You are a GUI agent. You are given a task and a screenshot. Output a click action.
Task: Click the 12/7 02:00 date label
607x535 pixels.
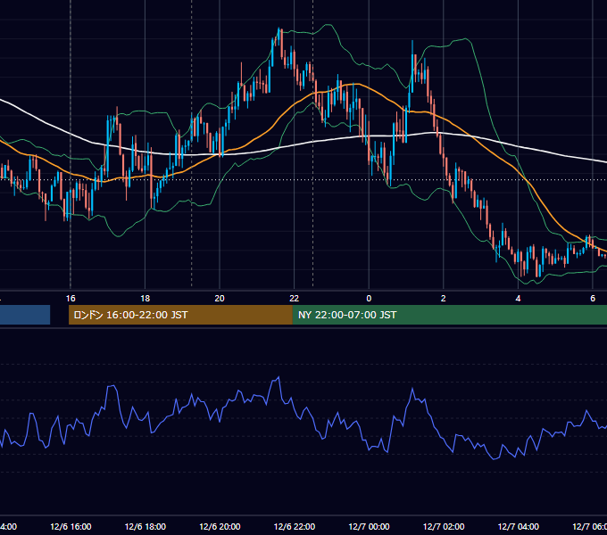(x=444, y=526)
